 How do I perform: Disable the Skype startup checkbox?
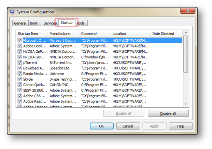19,79
